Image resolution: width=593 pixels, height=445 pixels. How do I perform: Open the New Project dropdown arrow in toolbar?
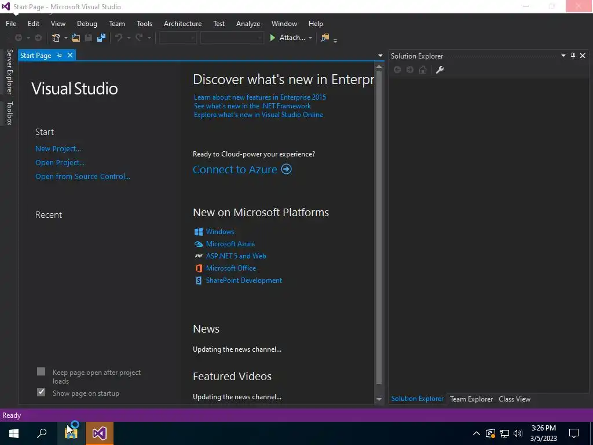(65, 38)
